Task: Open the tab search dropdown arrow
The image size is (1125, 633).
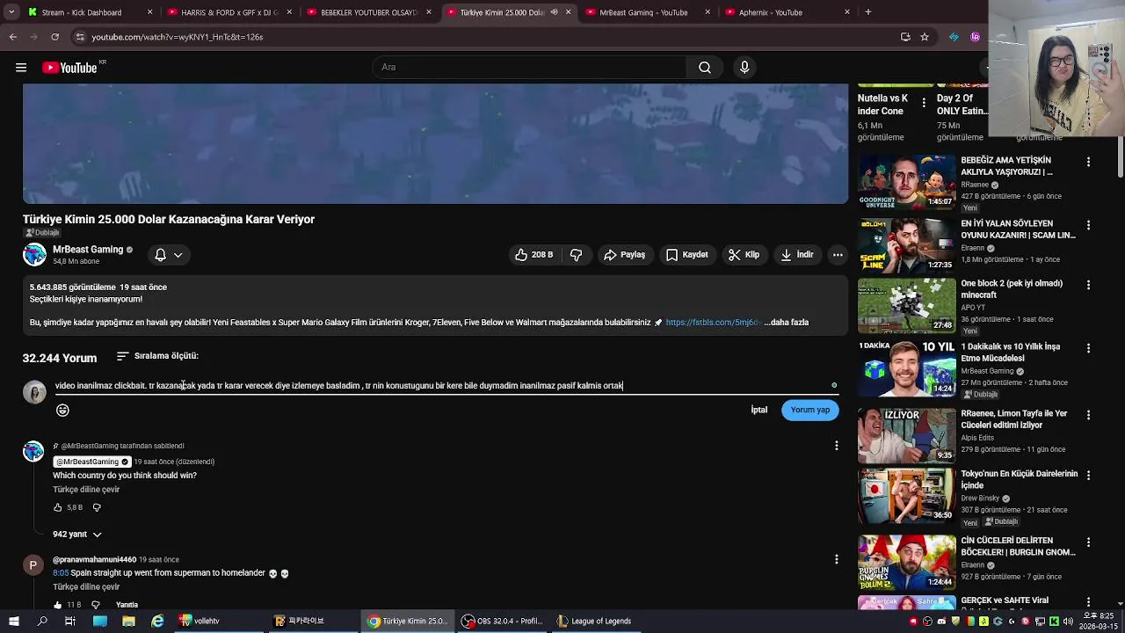Action: 11,12
